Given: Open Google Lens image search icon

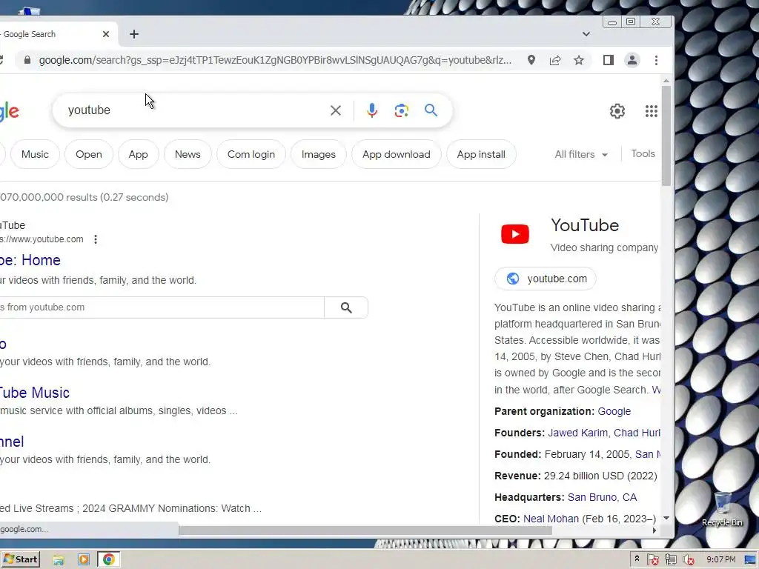Looking at the screenshot, I should 401,110.
